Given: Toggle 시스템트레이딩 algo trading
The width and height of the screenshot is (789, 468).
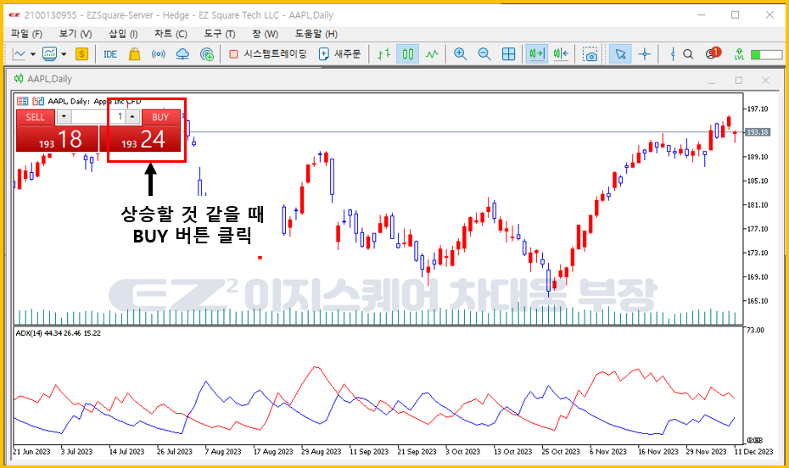Looking at the screenshot, I should click(268, 53).
